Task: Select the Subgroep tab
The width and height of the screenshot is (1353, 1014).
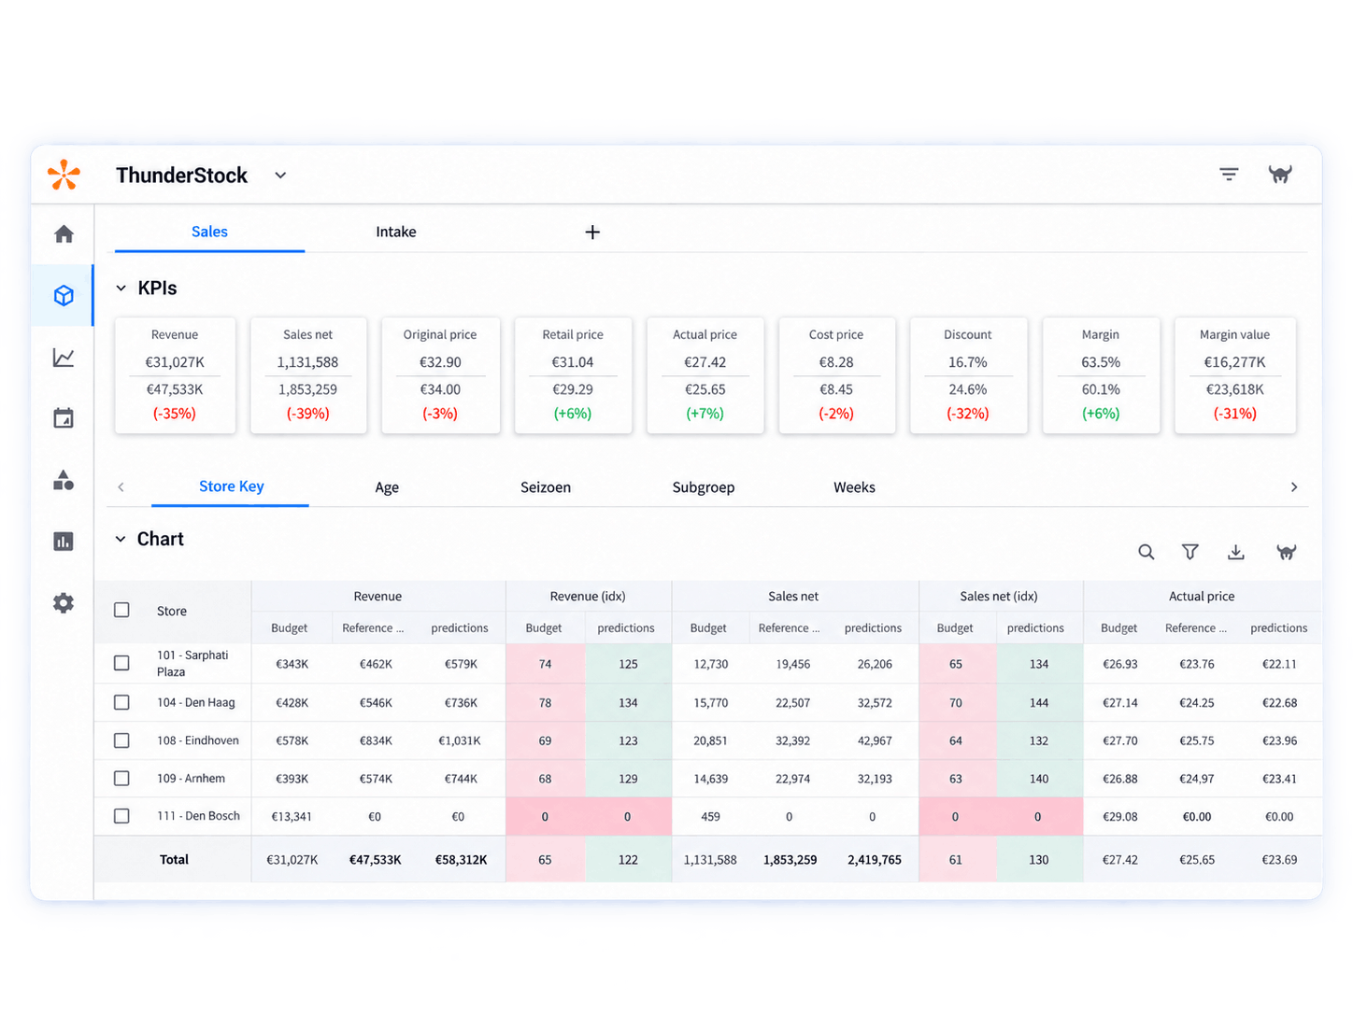Action: point(704,487)
